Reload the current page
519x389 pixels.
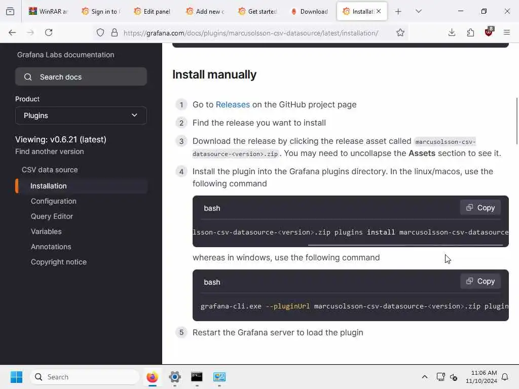click(x=49, y=32)
